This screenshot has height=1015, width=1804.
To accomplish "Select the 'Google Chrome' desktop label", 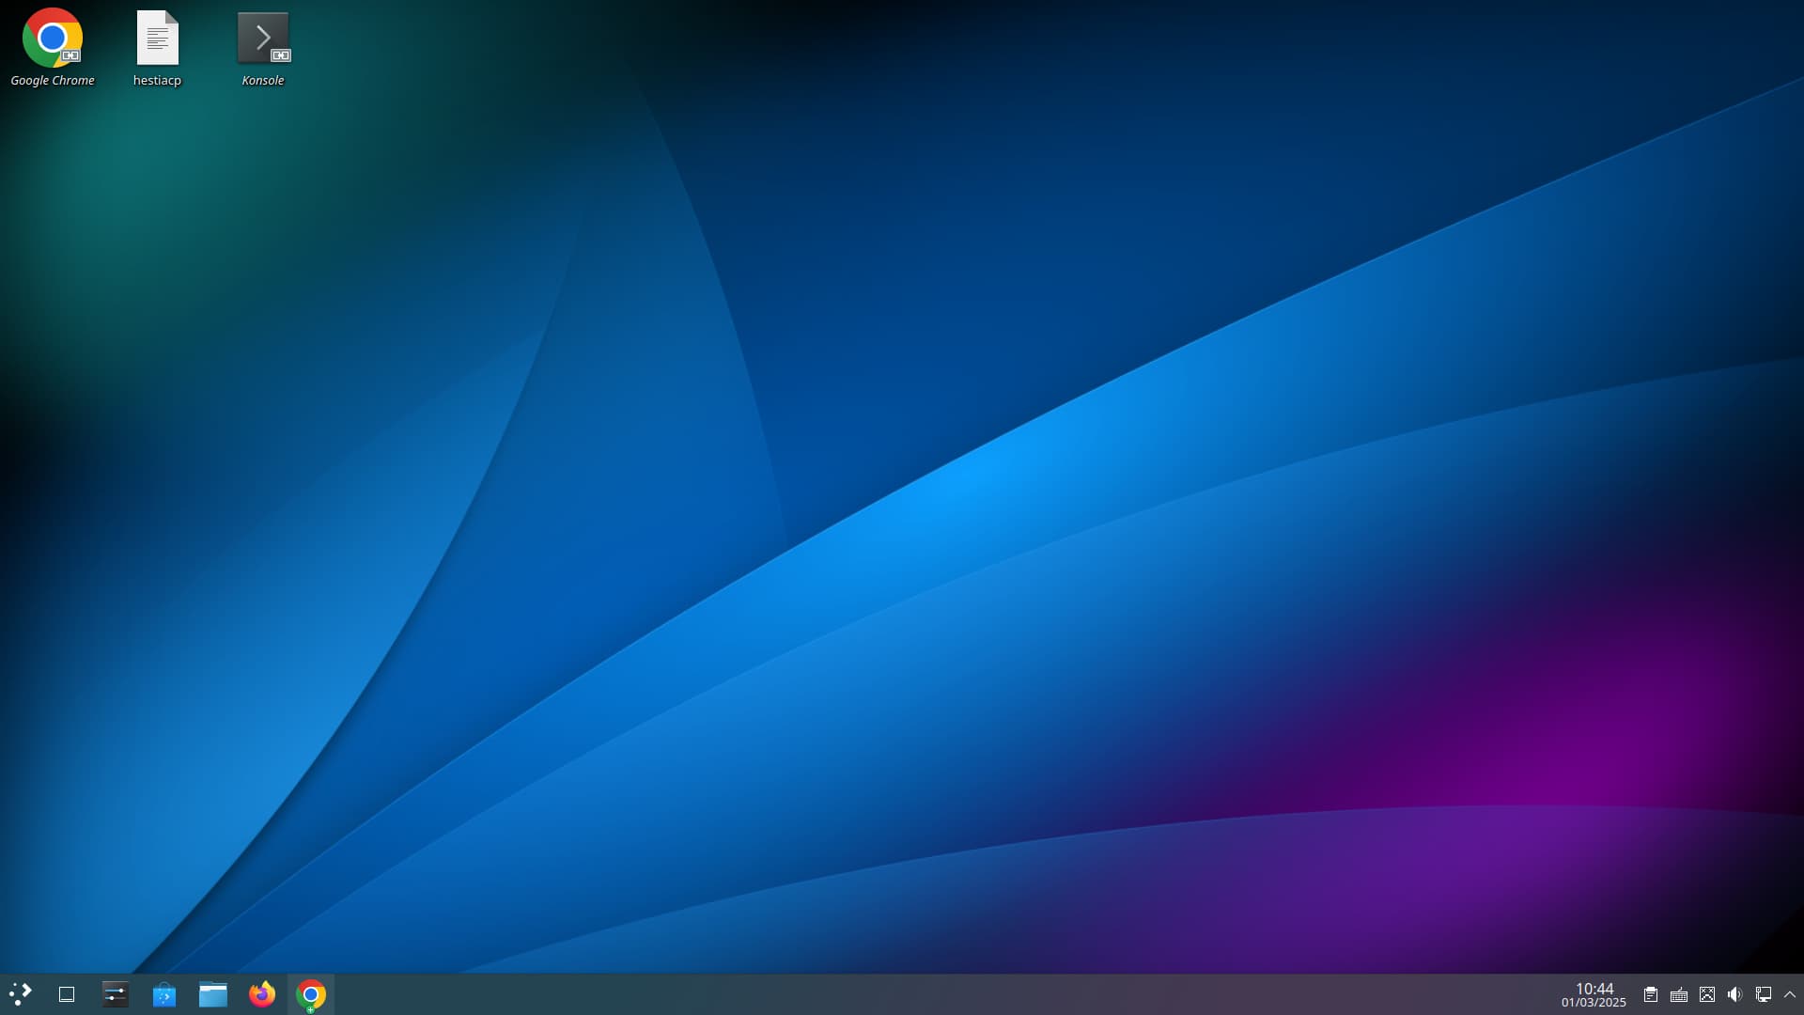I will click(x=53, y=81).
